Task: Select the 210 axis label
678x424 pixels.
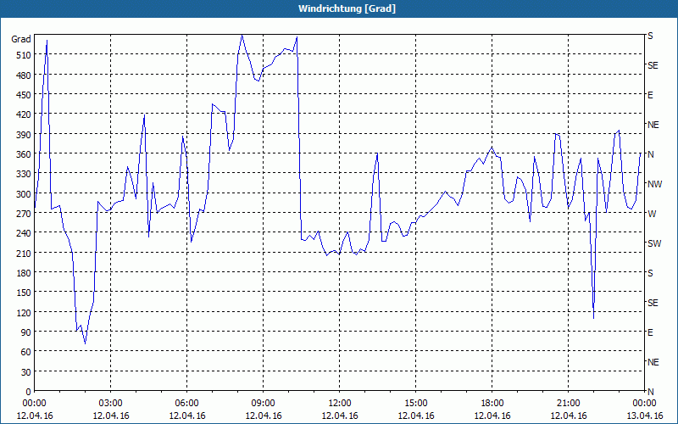Action: click(24, 253)
